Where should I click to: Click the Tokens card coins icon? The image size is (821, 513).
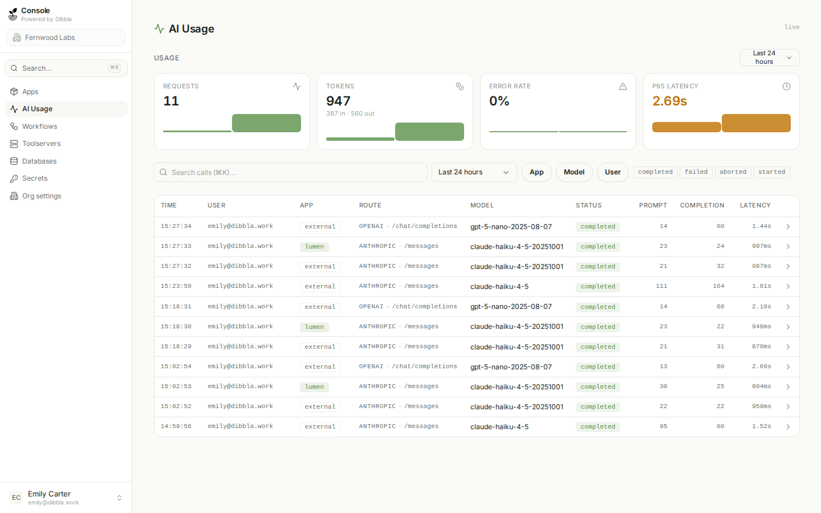[460, 87]
